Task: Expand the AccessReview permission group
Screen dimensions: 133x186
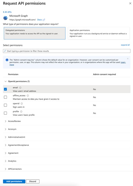Action: tap(5, 121)
